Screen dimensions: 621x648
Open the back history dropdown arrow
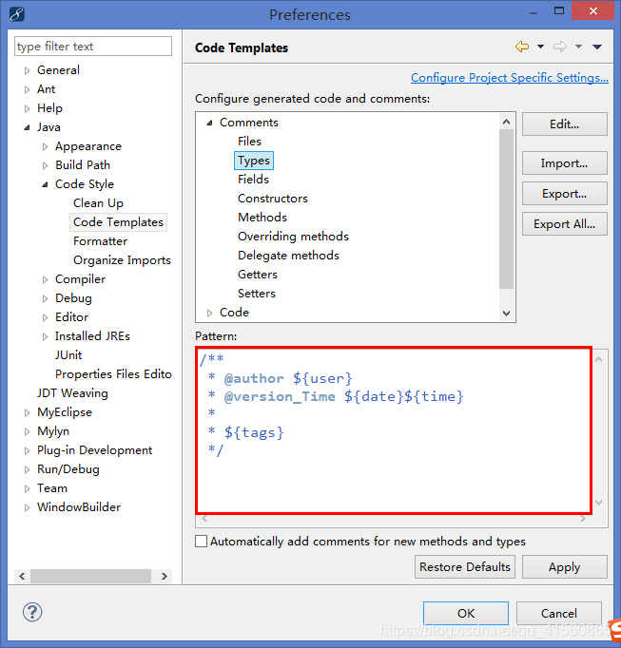point(540,47)
